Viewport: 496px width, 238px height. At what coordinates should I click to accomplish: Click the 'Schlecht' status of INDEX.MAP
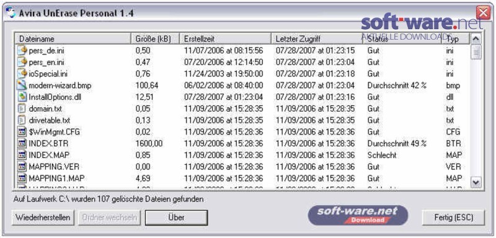coord(382,155)
